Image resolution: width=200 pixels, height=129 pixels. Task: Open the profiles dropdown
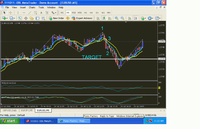[12, 18]
